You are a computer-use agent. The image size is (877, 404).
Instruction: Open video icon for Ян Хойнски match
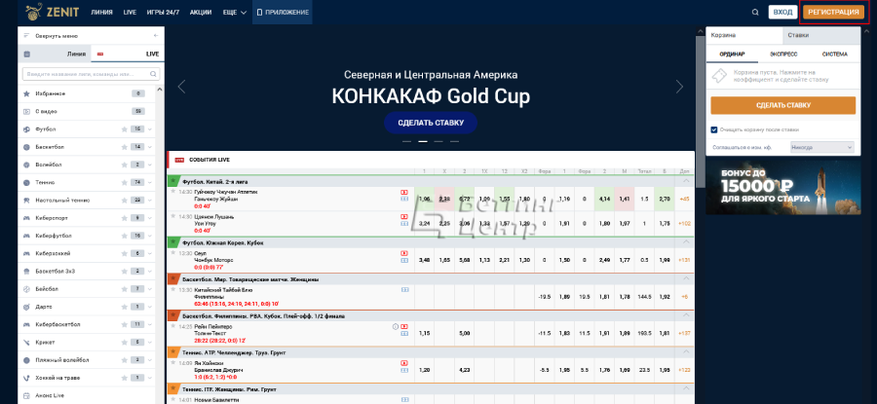pyautogui.click(x=404, y=363)
